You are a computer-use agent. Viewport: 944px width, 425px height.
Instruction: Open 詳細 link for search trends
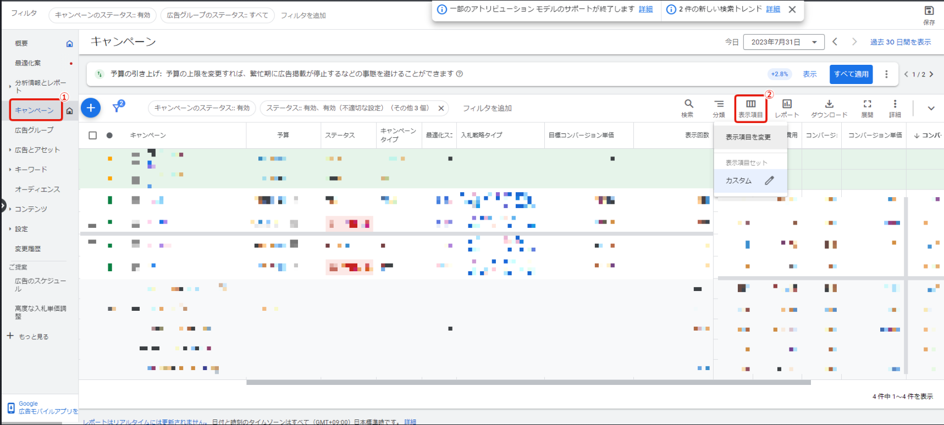773,9
